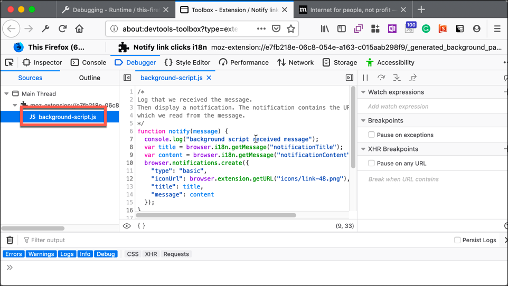Bookmark page with the star icon
The image size is (508, 286).
[290, 29]
